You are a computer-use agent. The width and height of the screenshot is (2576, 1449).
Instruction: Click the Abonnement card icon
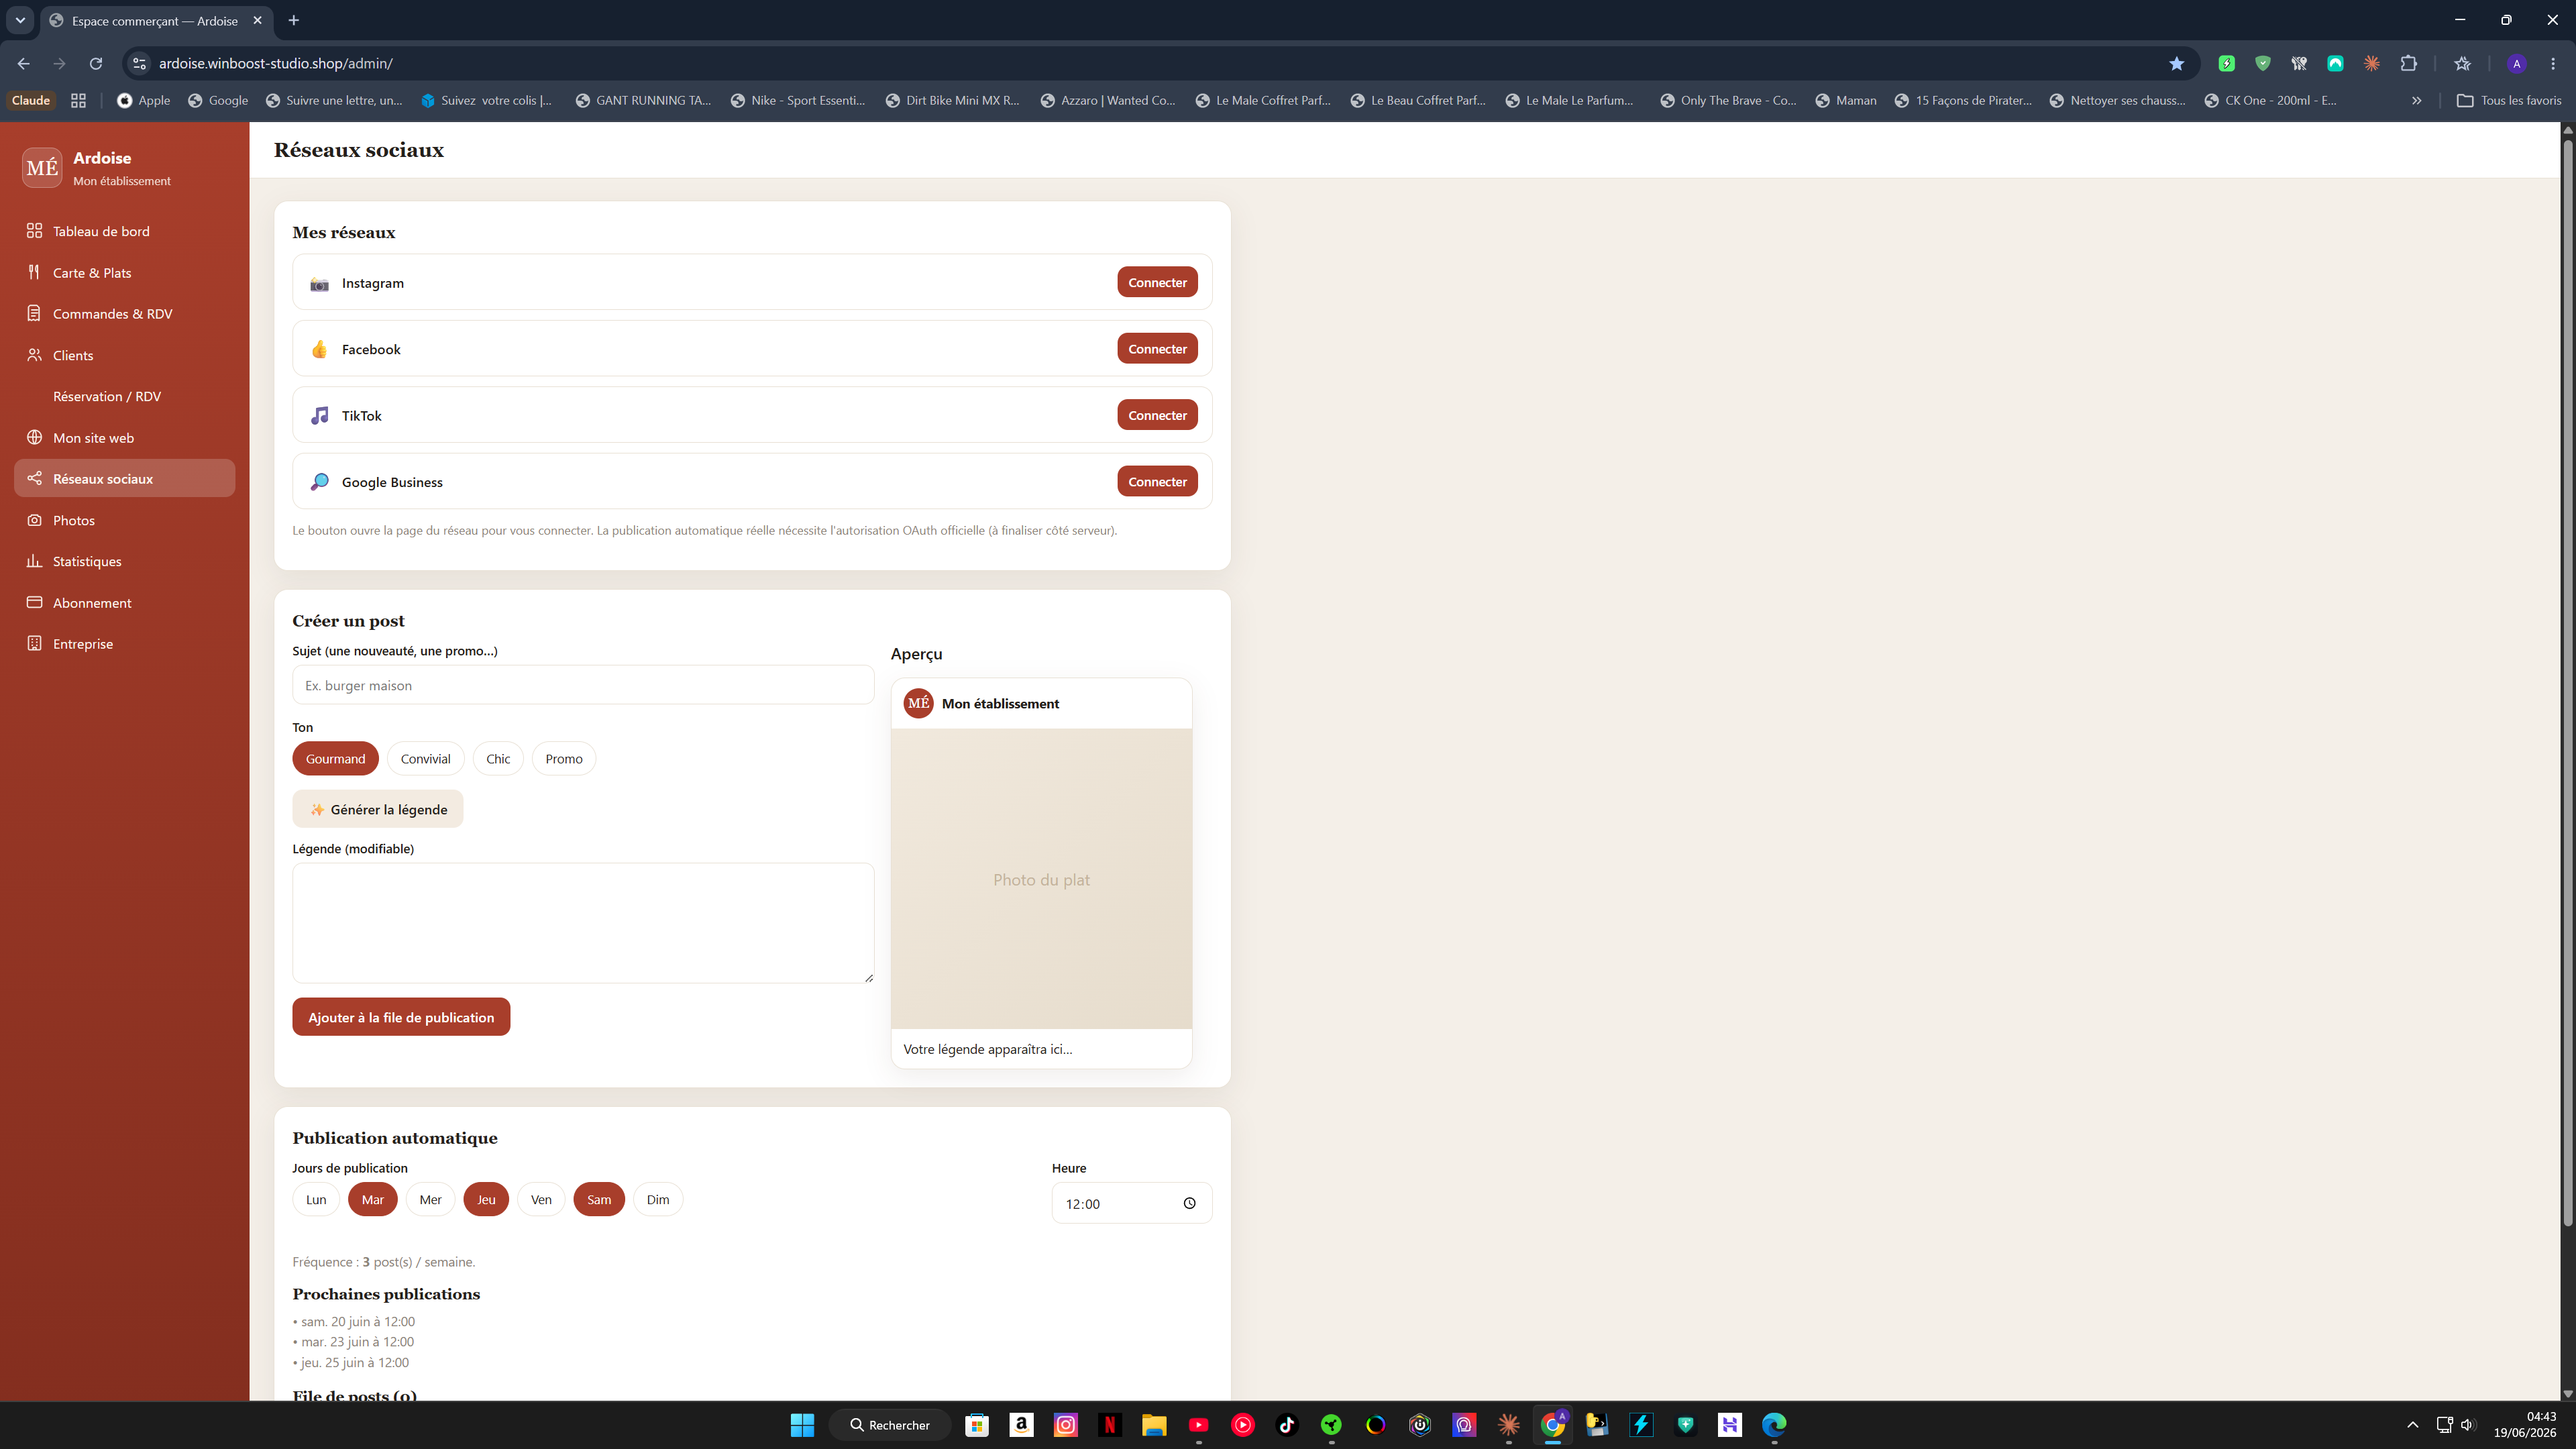(34, 602)
